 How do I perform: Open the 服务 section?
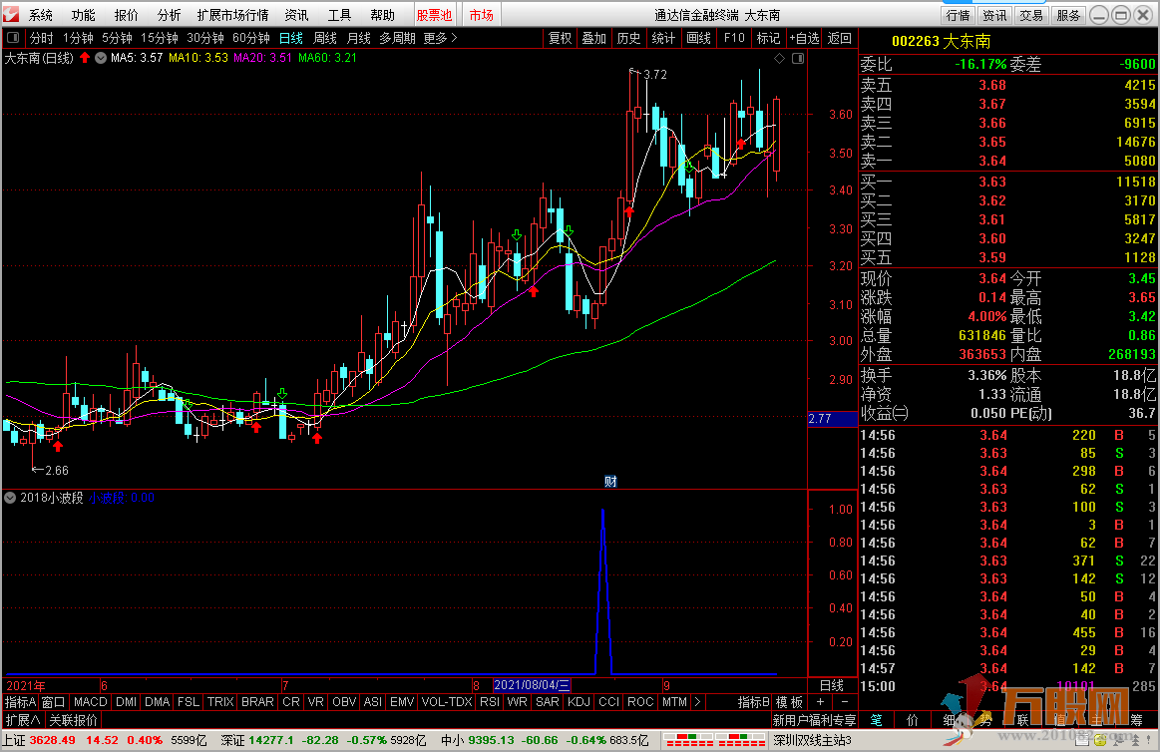pos(1067,15)
